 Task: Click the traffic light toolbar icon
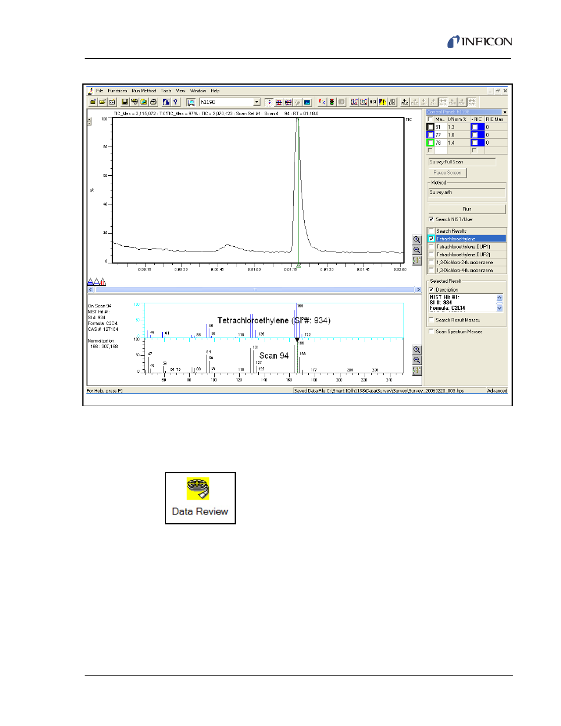coord(332,102)
